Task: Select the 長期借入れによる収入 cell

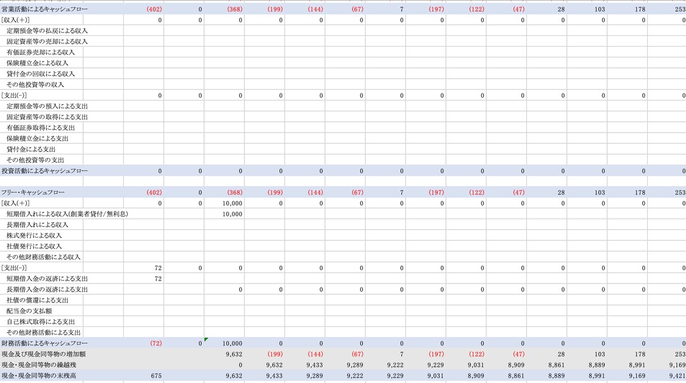Action: 37,225
